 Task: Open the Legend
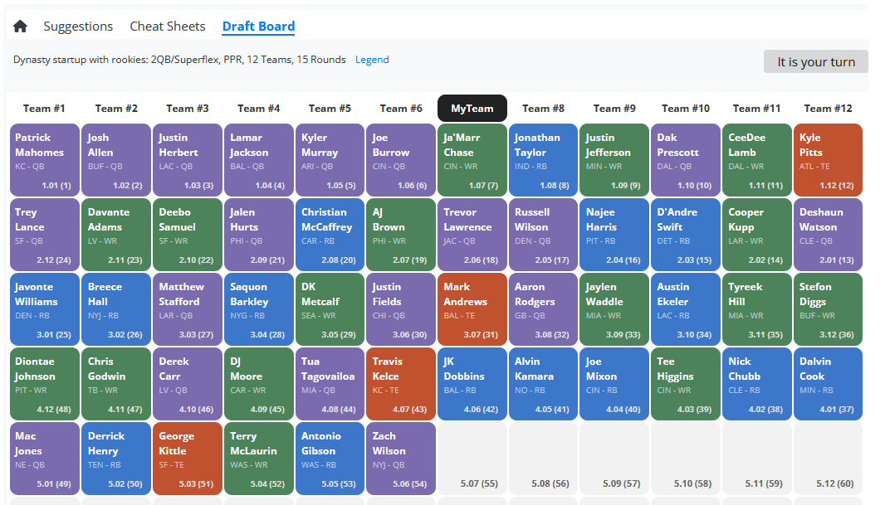[x=371, y=59]
